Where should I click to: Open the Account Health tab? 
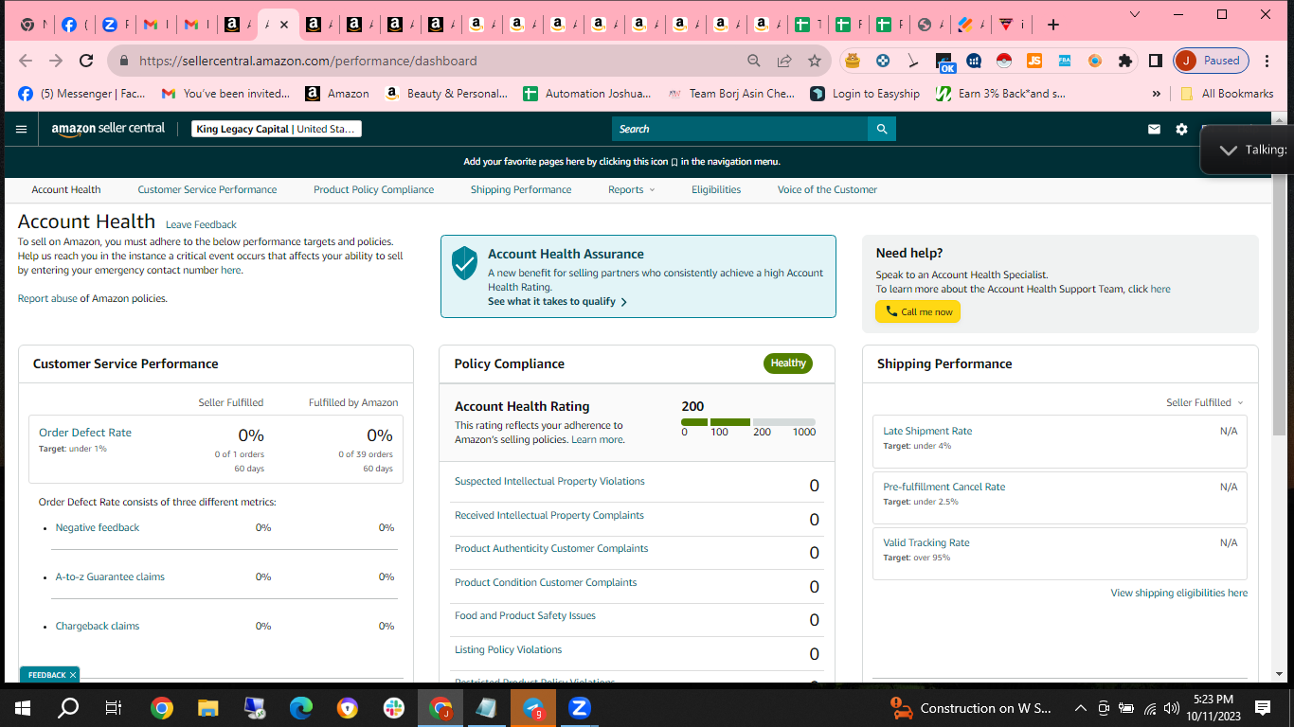point(66,189)
